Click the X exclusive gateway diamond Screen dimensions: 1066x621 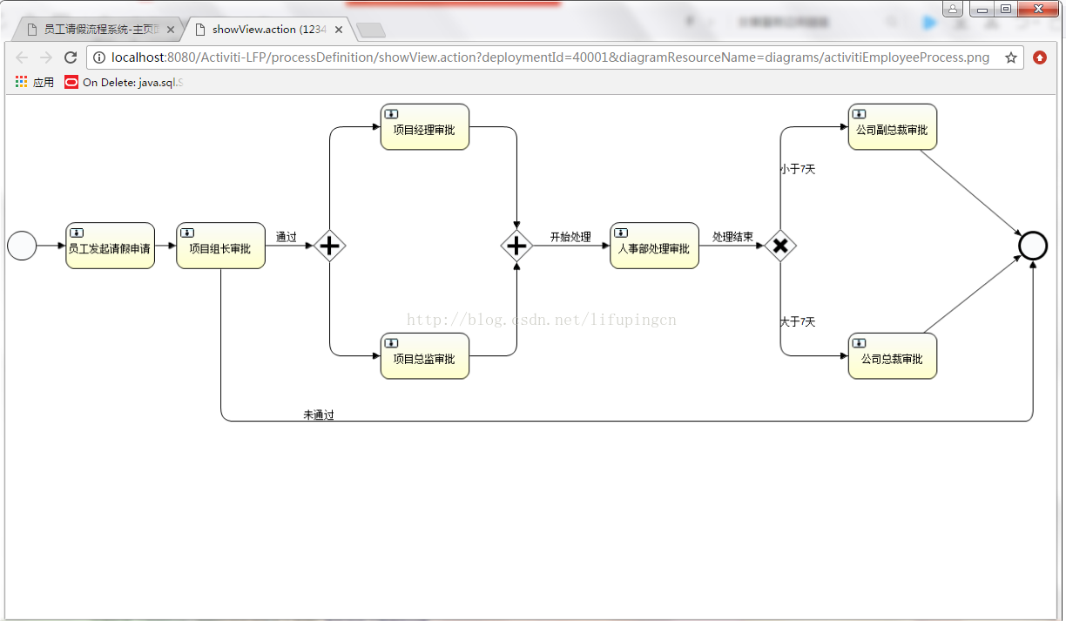pos(780,246)
